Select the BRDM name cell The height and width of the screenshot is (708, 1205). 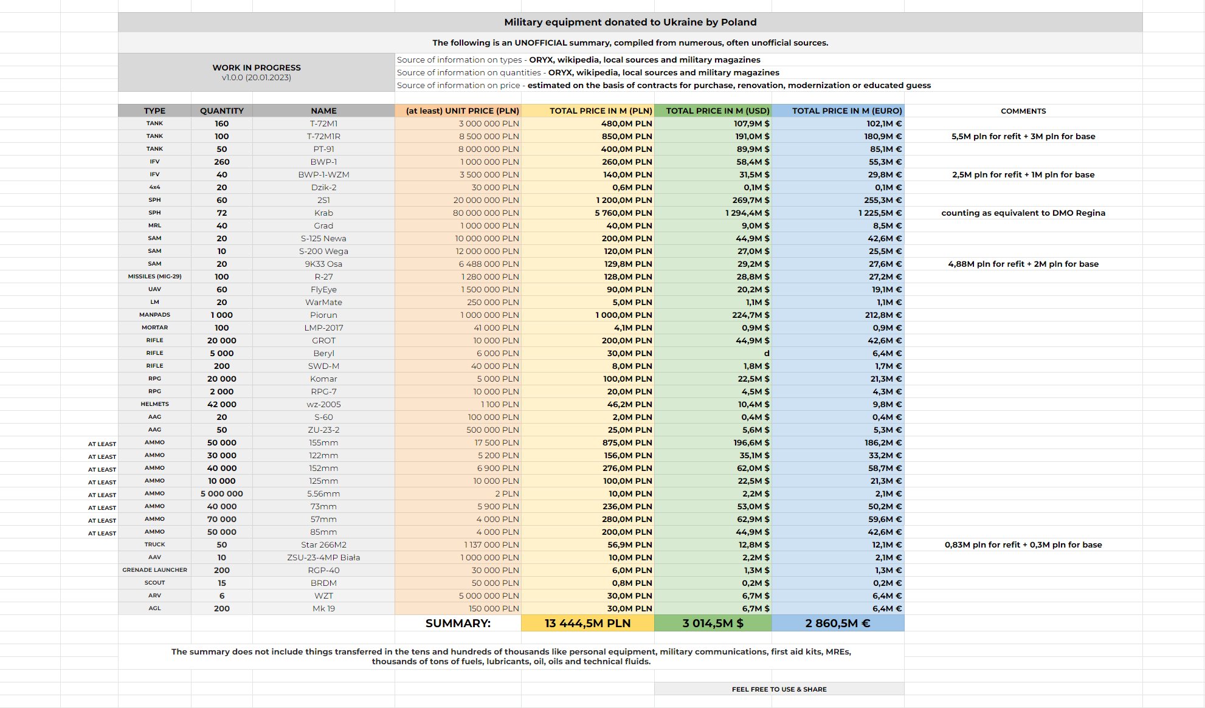[x=323, y=583]
